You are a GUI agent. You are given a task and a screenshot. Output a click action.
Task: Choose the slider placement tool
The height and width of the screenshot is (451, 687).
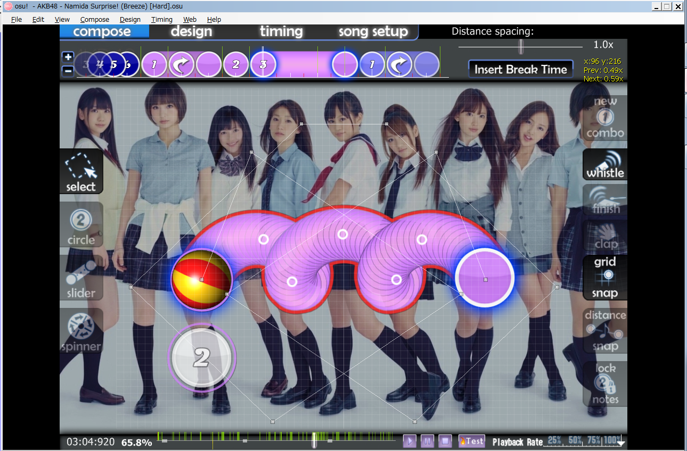point(81,278)
